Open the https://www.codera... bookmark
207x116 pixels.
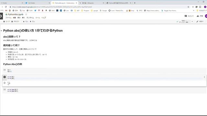(x=152, y=11)
